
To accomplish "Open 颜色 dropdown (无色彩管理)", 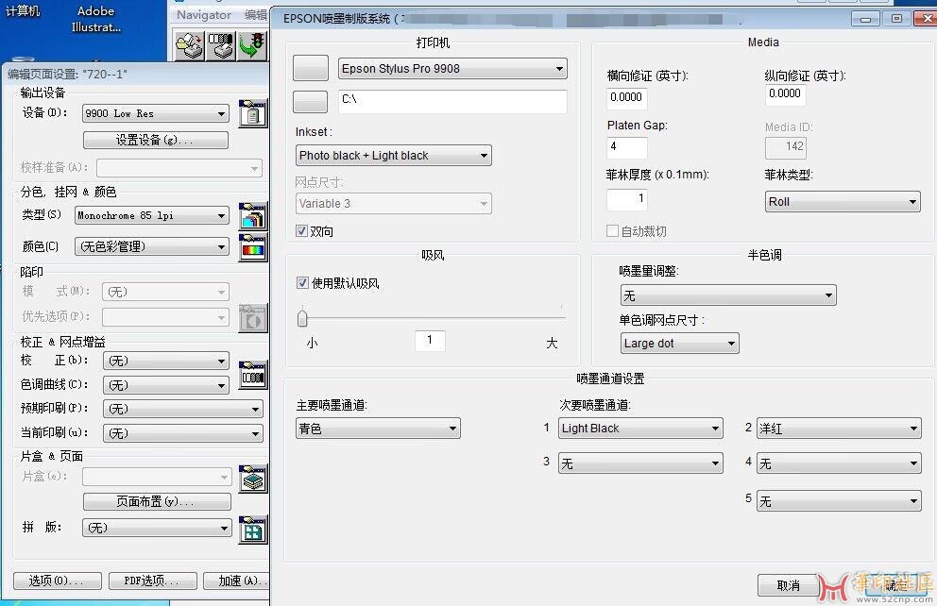I will pyautogui.click(x=152, y=246).
